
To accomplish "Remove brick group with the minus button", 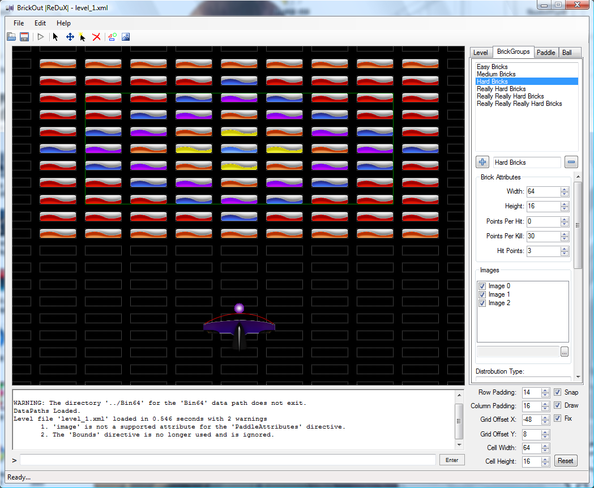I will 571,162.
